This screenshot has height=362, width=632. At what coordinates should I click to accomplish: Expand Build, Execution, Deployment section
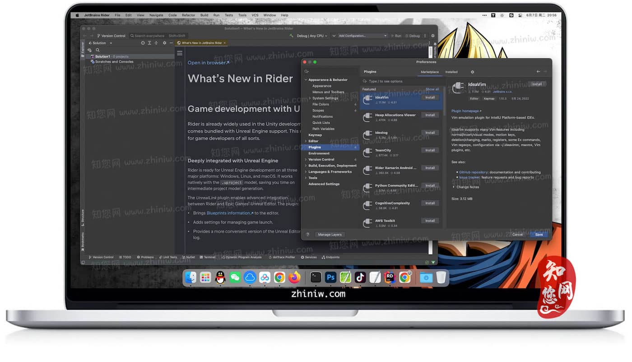(x=306, y=166)
